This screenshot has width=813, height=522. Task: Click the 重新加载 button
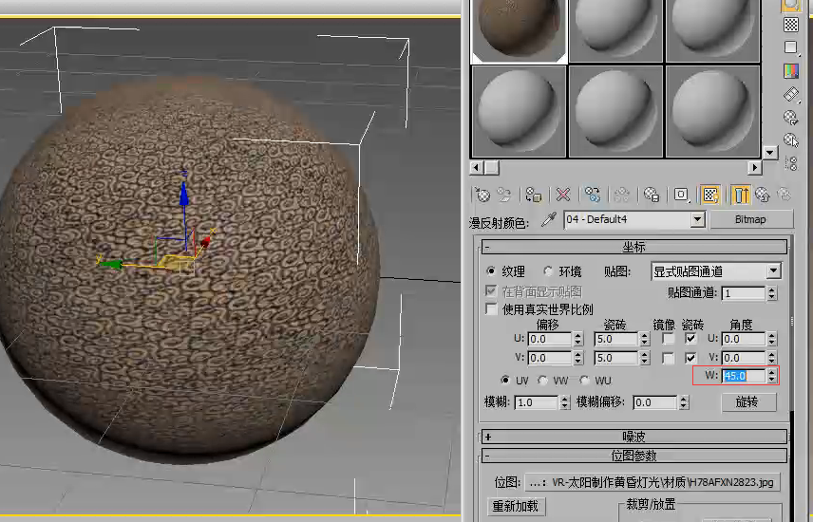coord(516,506)
